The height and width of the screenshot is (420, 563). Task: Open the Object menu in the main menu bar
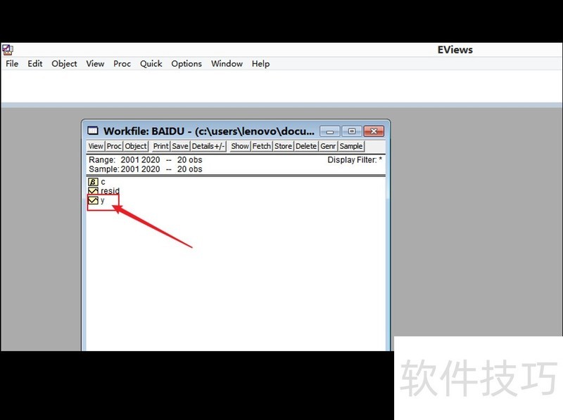coord(64,64)
